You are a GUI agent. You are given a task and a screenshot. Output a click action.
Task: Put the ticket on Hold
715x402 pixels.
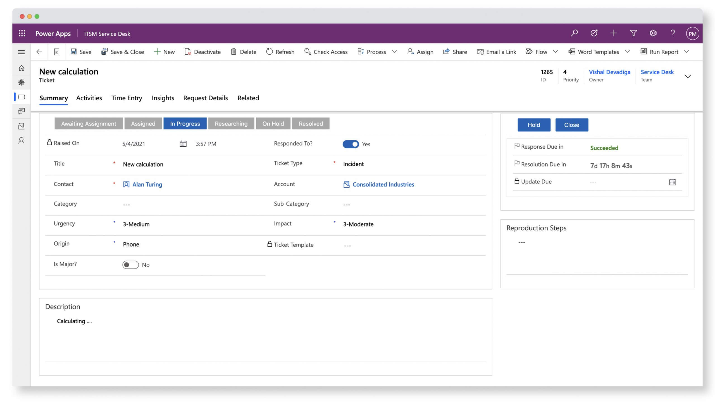tap(534, 125)
